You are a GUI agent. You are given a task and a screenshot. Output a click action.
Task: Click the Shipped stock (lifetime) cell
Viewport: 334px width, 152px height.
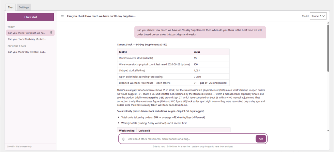(x=155, y=70)
